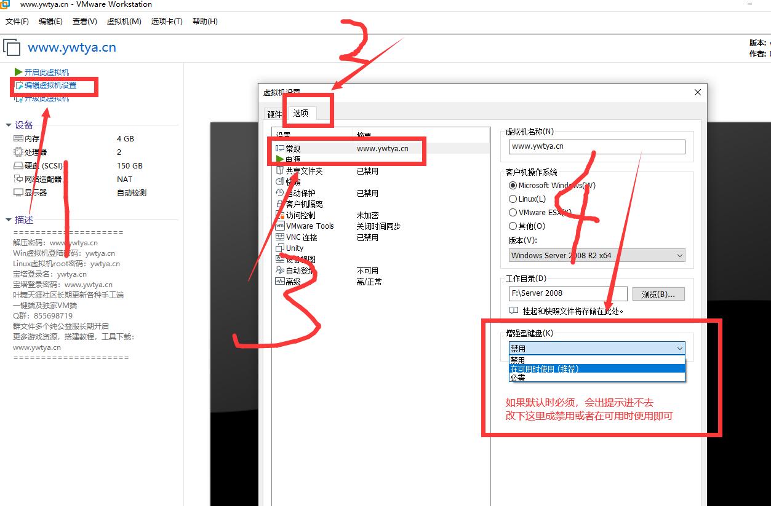Select the VMware Tools settings row
Viewport: 771px width, 506px height.
click(382, 226)
